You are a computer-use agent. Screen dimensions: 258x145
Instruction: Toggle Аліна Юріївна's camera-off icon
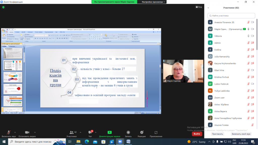click(x=252, y=104)
